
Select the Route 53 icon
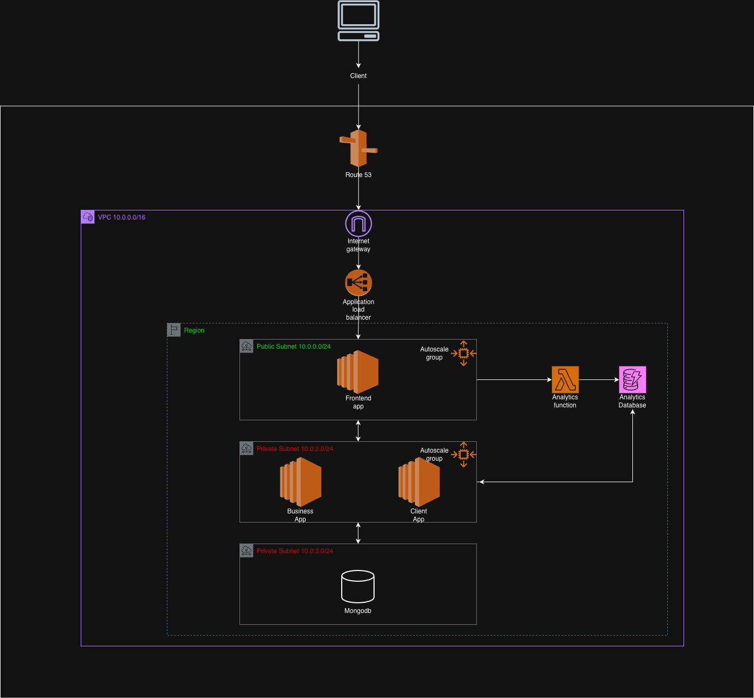click(358, 149)
